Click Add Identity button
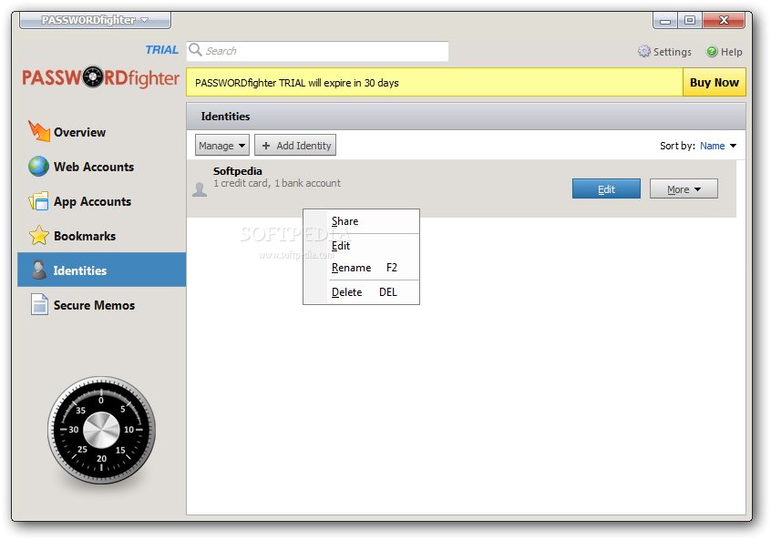 tap(295, 146)
